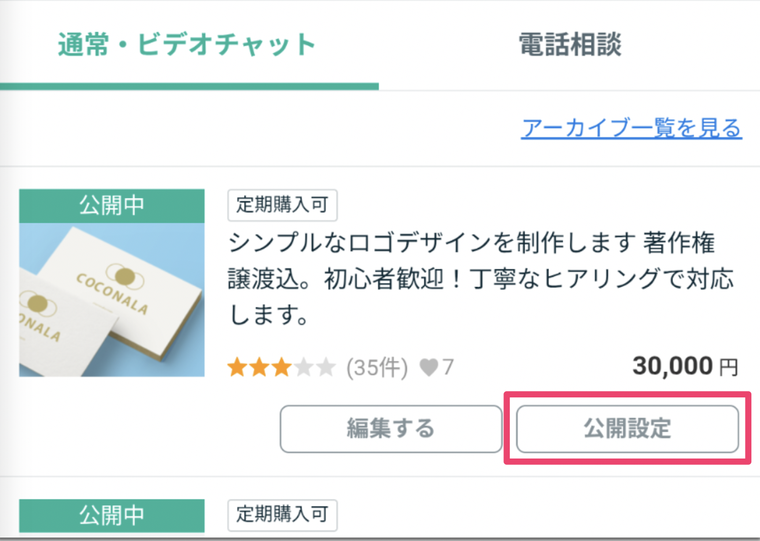Image resolution: width=760 pixels, height=541 pixels.
Task: Click the 定期購入可 label on first service
Action: [x=282, y=205]
